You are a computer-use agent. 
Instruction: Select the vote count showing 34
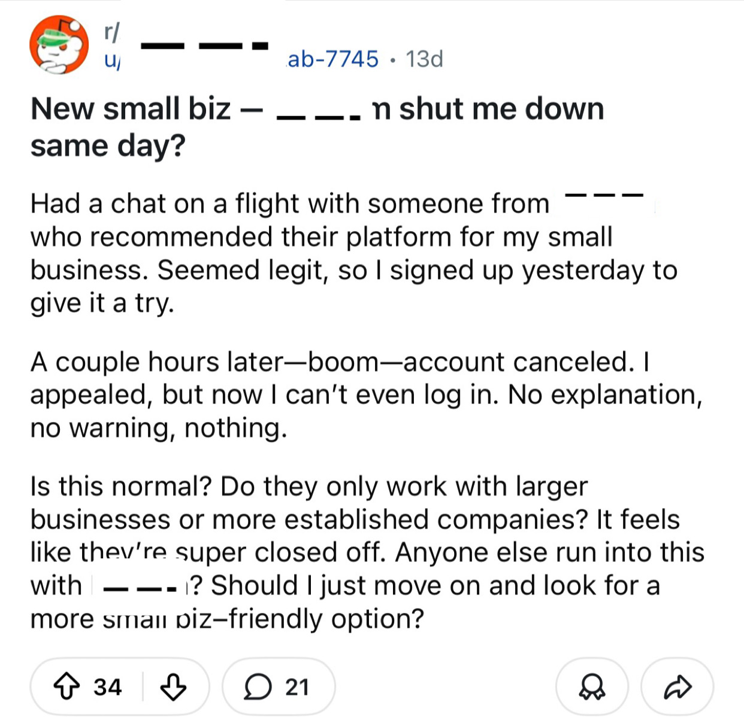point(105,687)
